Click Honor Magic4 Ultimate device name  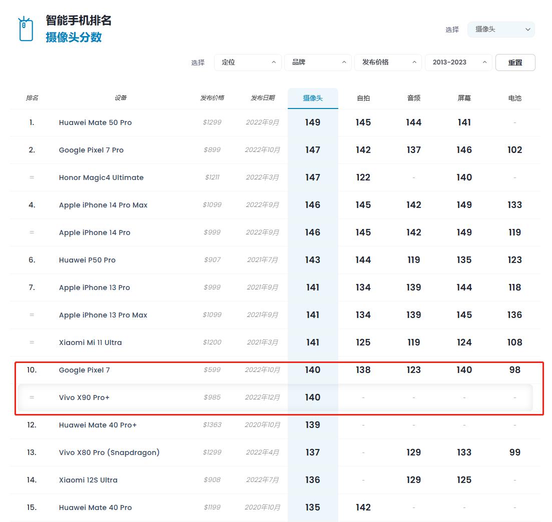pos(101,177)
